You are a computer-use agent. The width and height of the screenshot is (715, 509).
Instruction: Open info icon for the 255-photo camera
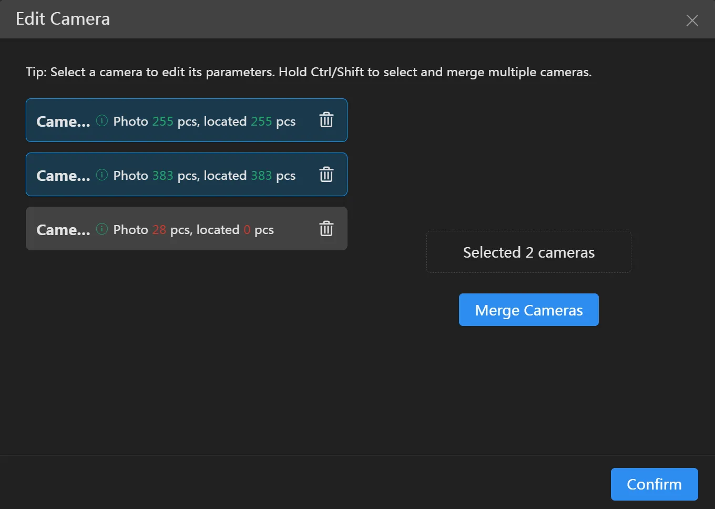[x=102, y=121]
